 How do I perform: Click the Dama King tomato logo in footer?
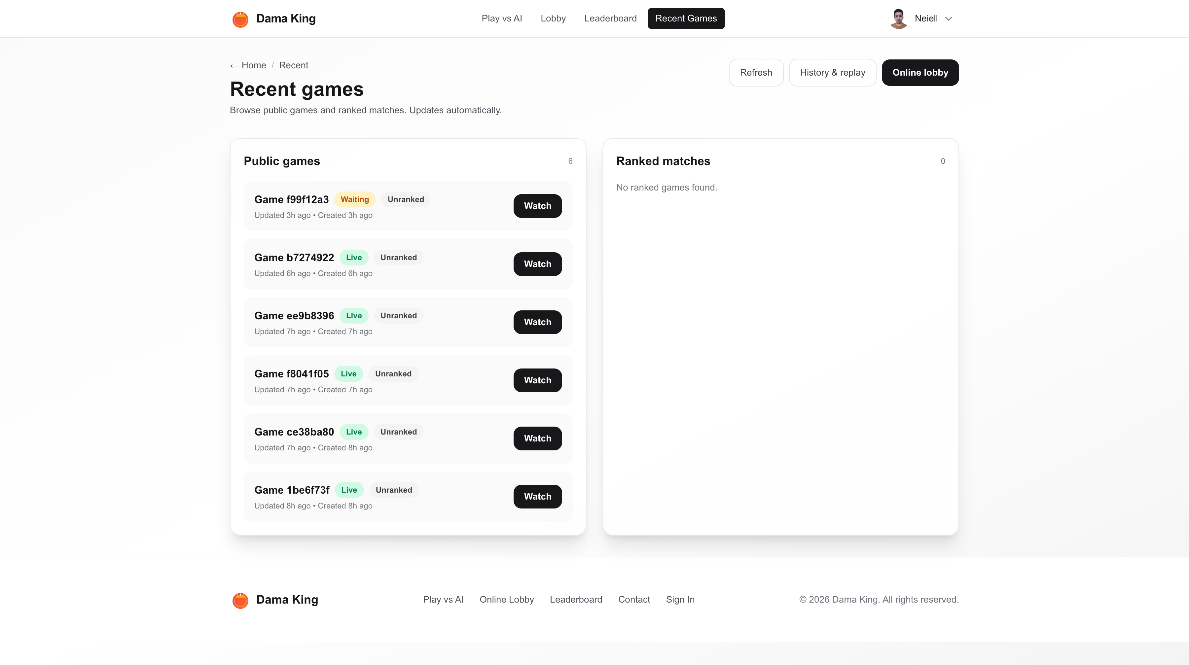click(240, 600)
